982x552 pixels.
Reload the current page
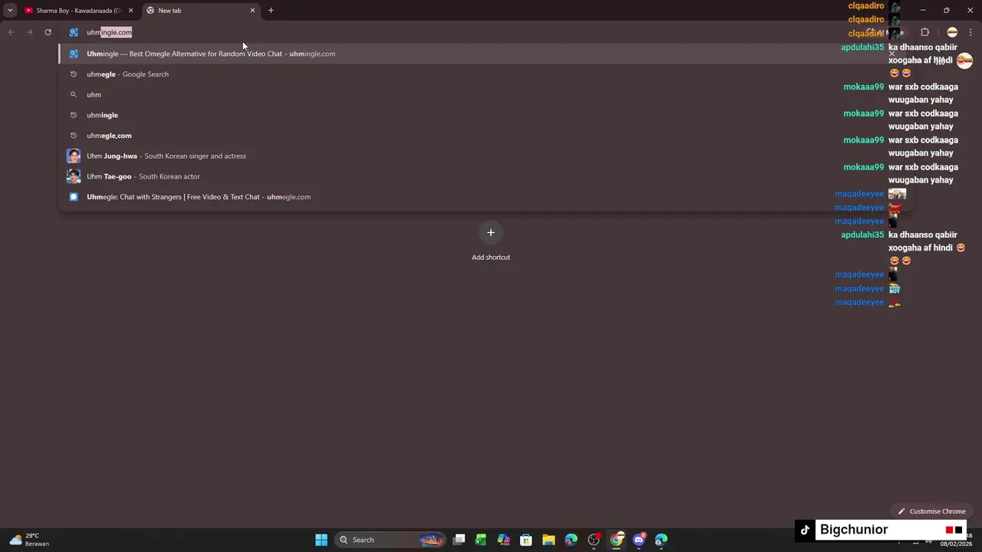pyautogui.click(x=48, y=32)
